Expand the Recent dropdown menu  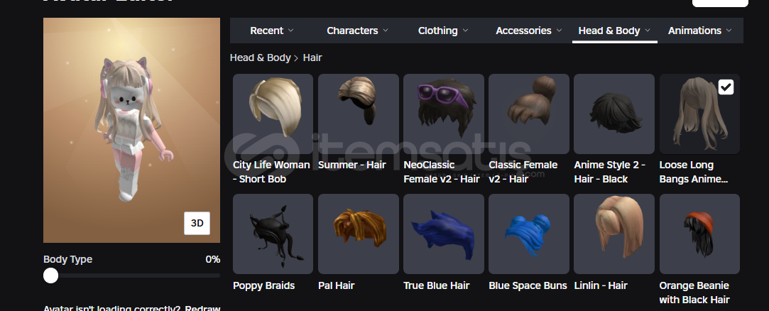tap(272, 31)
